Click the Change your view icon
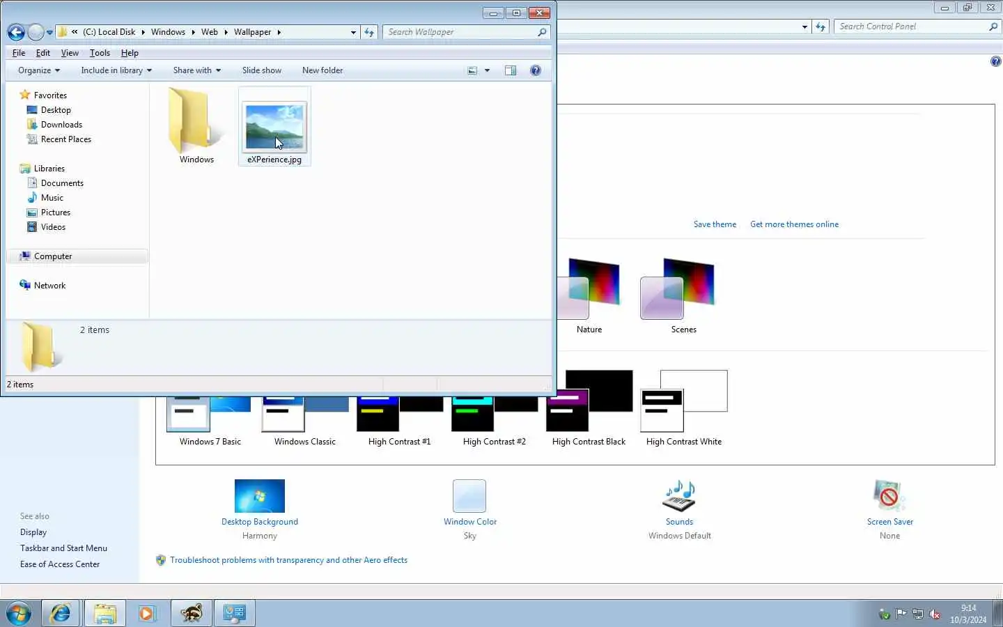This screenshot has height=627, width=1003. (x=472, y=70)
